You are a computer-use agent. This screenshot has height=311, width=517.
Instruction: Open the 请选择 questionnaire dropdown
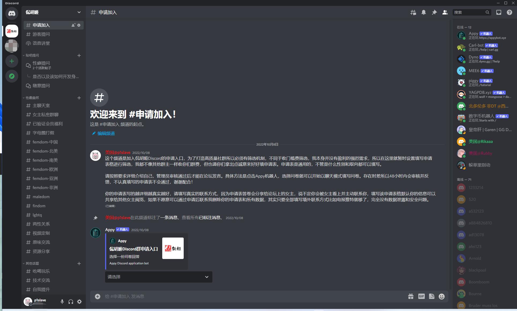coord(159,277)
